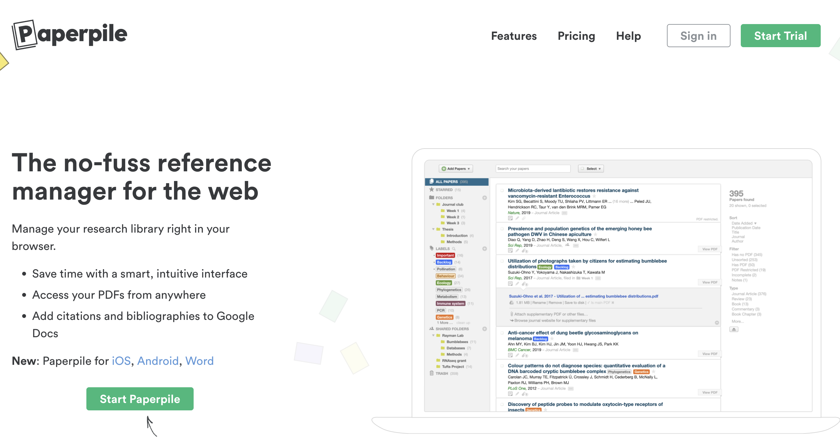Click the Search your papers field
The image size is (840, 437).
click(533, 169)
